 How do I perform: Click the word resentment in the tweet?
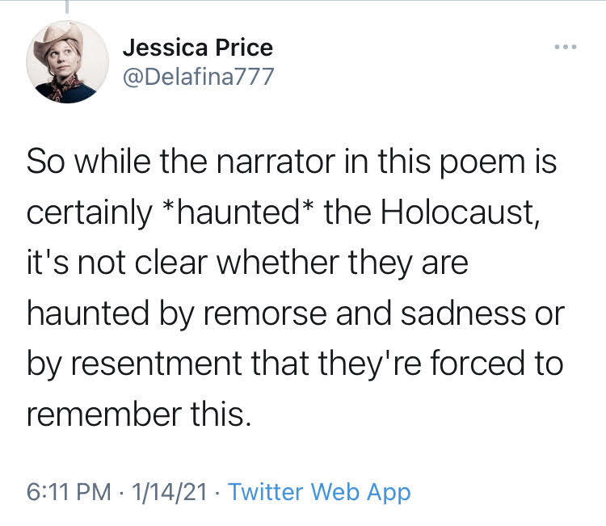[150, 364]
